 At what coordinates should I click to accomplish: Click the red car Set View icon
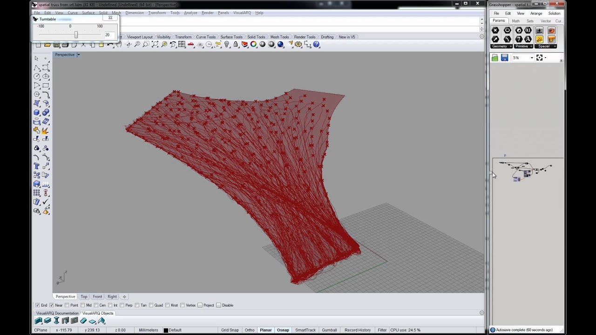191,45
